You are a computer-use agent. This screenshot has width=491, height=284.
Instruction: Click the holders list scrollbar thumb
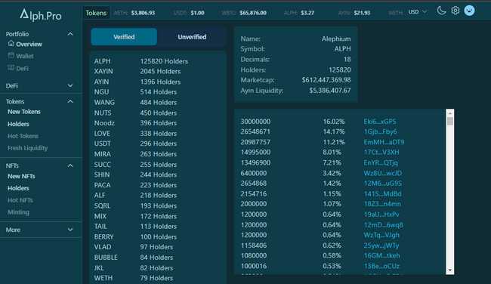[x=450, y=121]
